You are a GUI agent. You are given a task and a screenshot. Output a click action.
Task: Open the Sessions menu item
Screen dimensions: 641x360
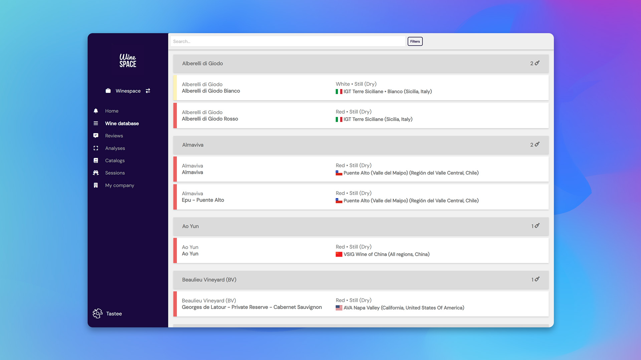click(x=115, y=173)
